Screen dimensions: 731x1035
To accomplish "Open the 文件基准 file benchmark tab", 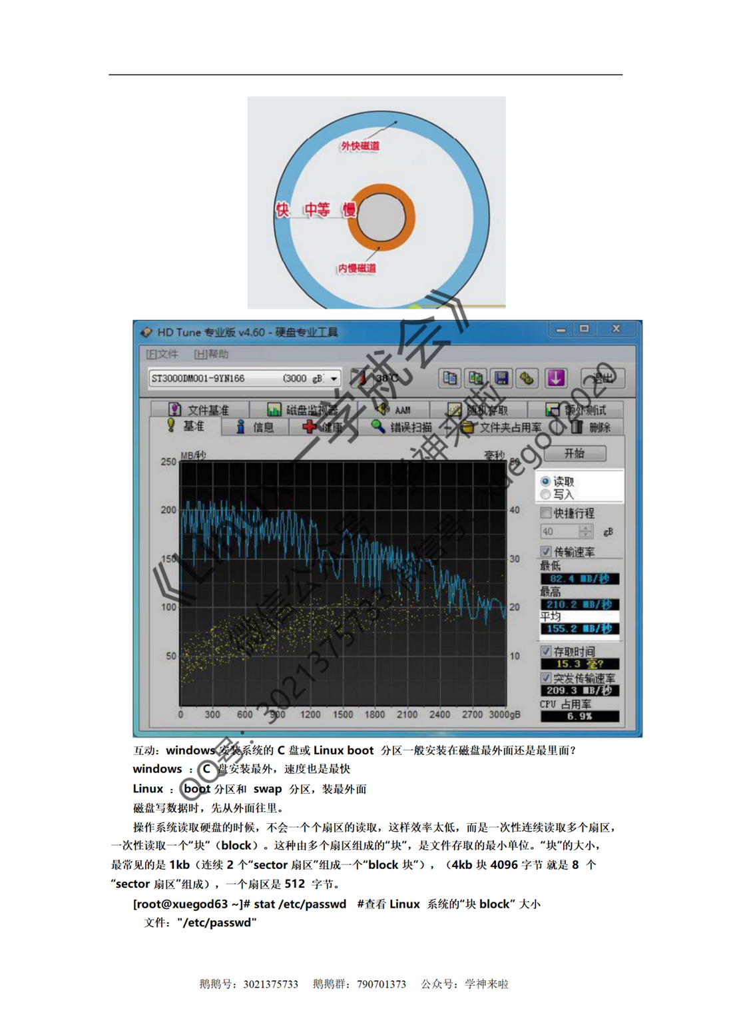I will pyautogui.click(x=199, y=409).
